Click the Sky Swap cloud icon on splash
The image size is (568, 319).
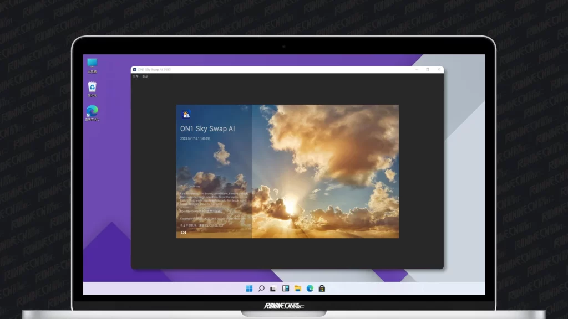pos(186,115)
